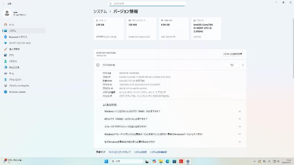Click the Start button
Viewport: 294px width, 165px height.
point(107,161)
